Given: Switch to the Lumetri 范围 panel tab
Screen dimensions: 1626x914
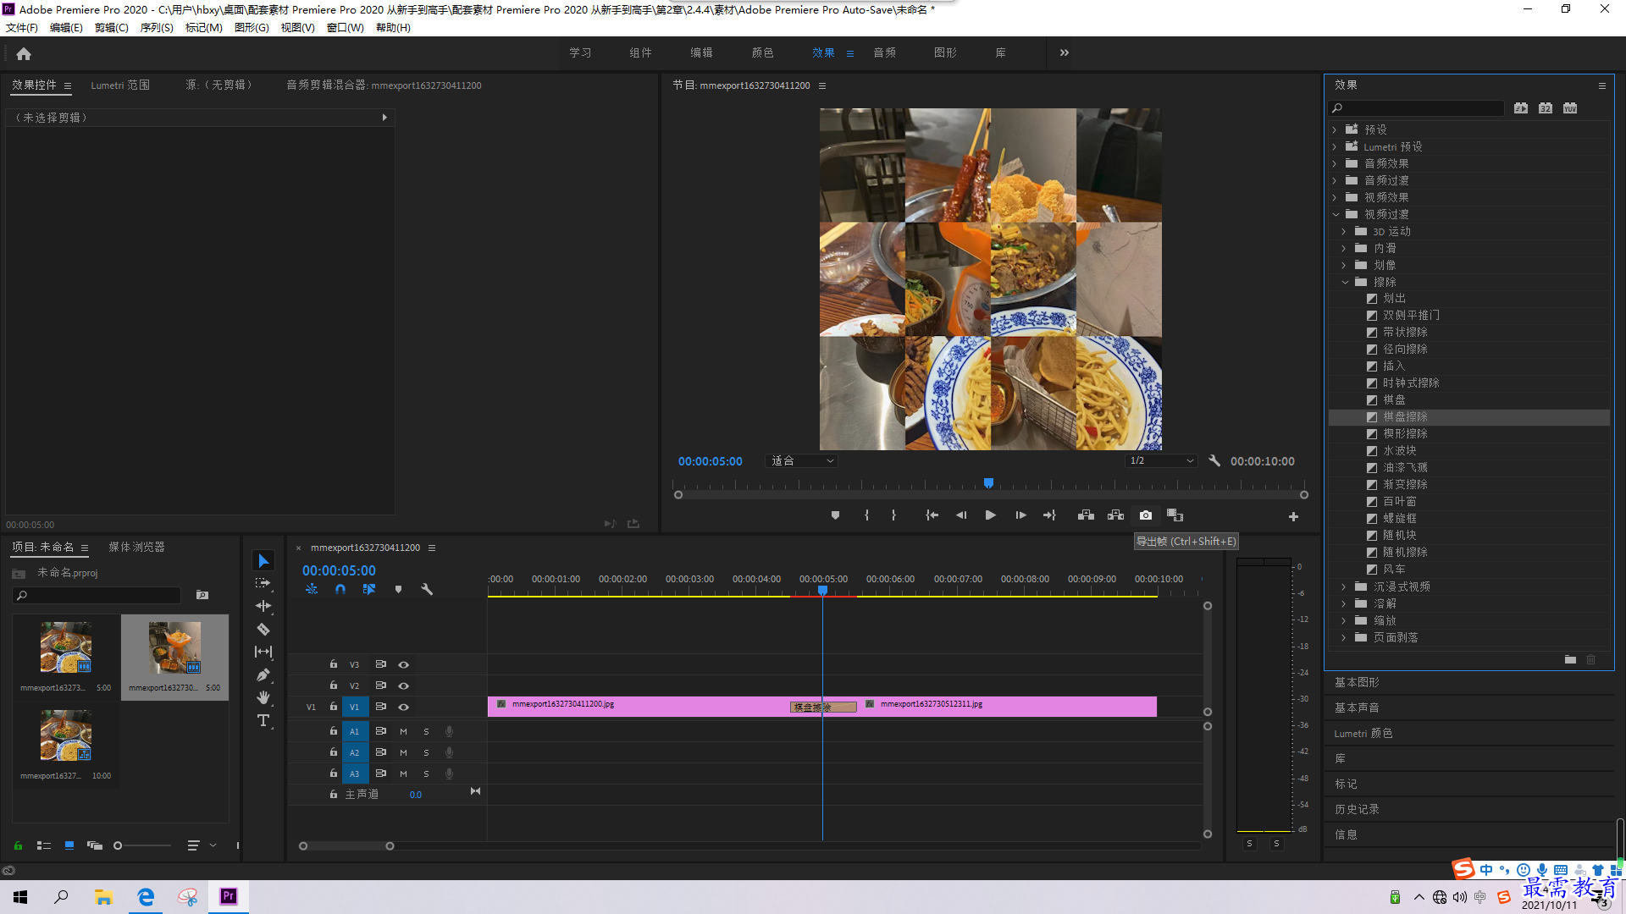Looking at the screenshot, I should point(120,85).
